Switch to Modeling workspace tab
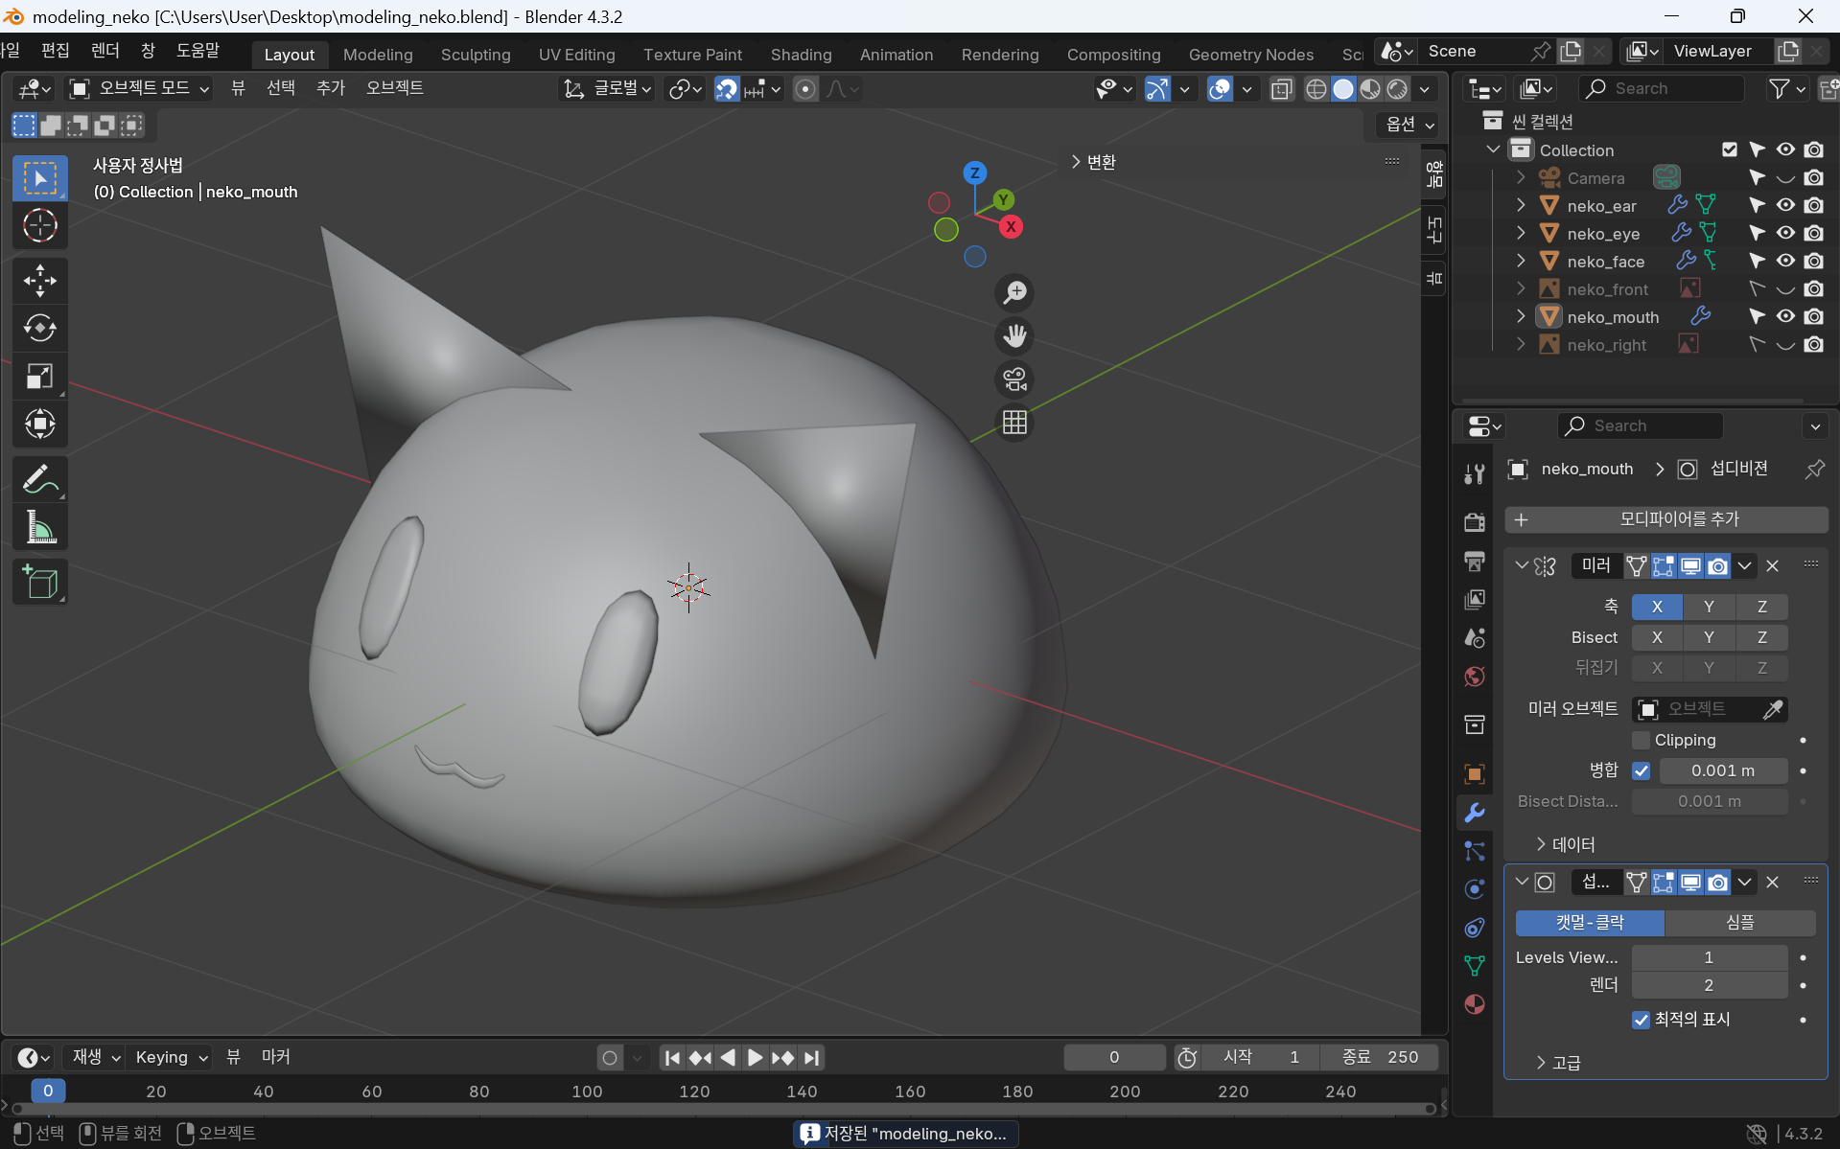 click(378, 55)
